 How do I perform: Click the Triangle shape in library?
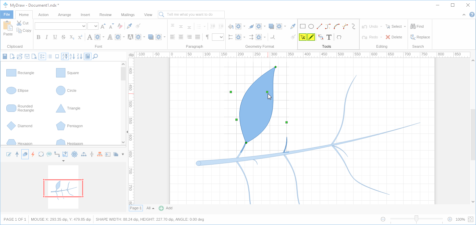60,108
